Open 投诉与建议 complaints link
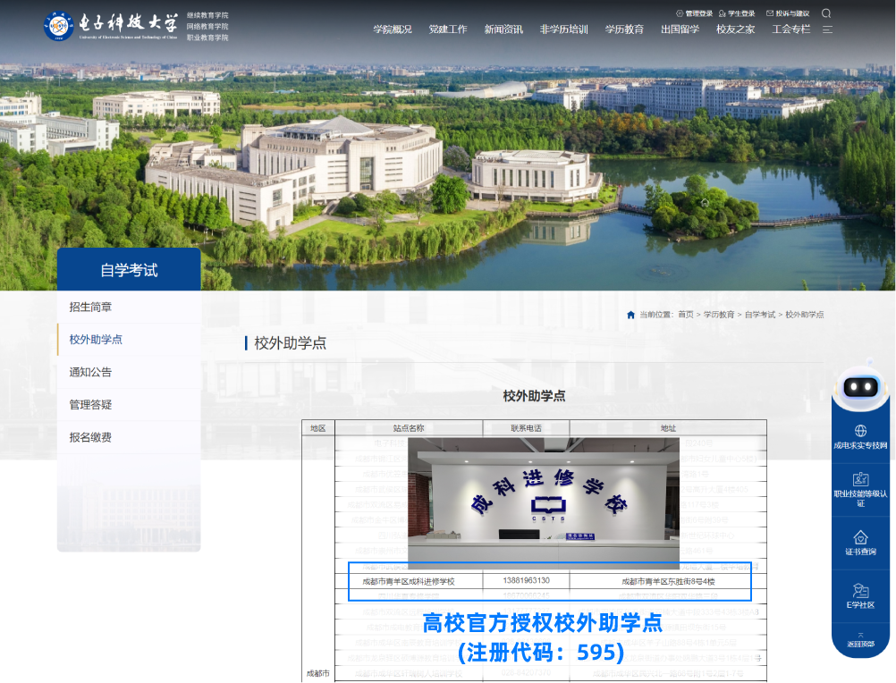 pyautogui.click(x=788, y=13)
